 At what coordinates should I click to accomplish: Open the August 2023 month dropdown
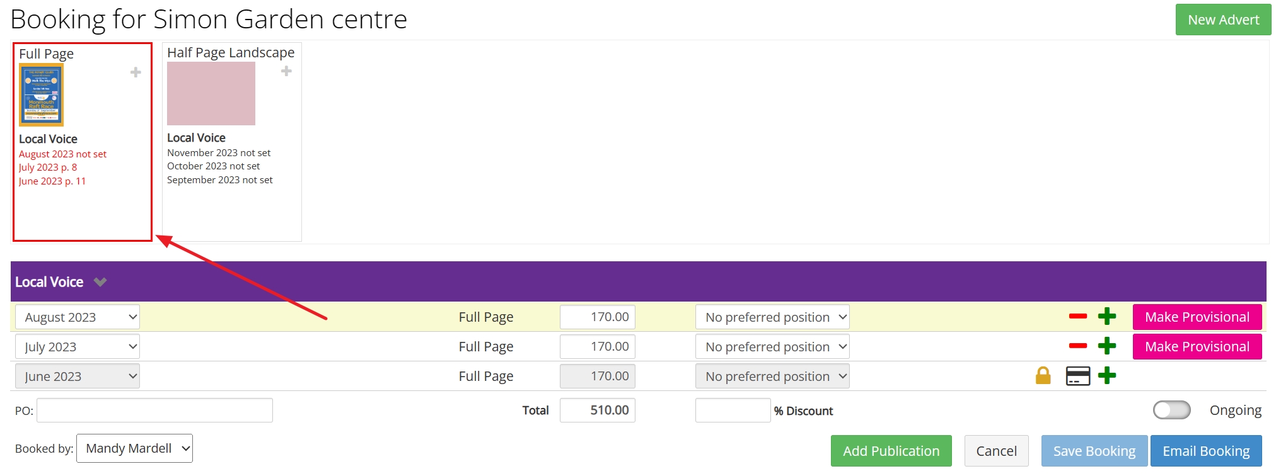(x=78, y=317)
